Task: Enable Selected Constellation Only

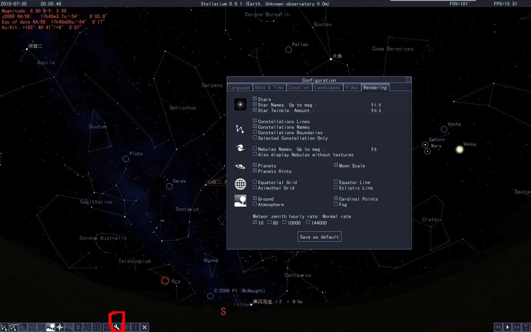Action: tap(255, 138)
